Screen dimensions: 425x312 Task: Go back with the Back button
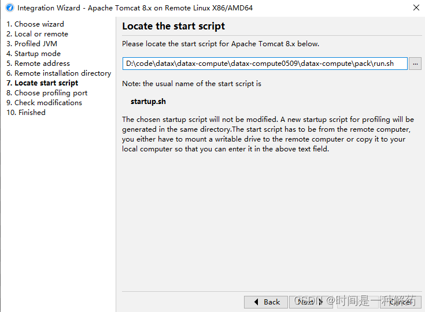(x=266, y=302)
